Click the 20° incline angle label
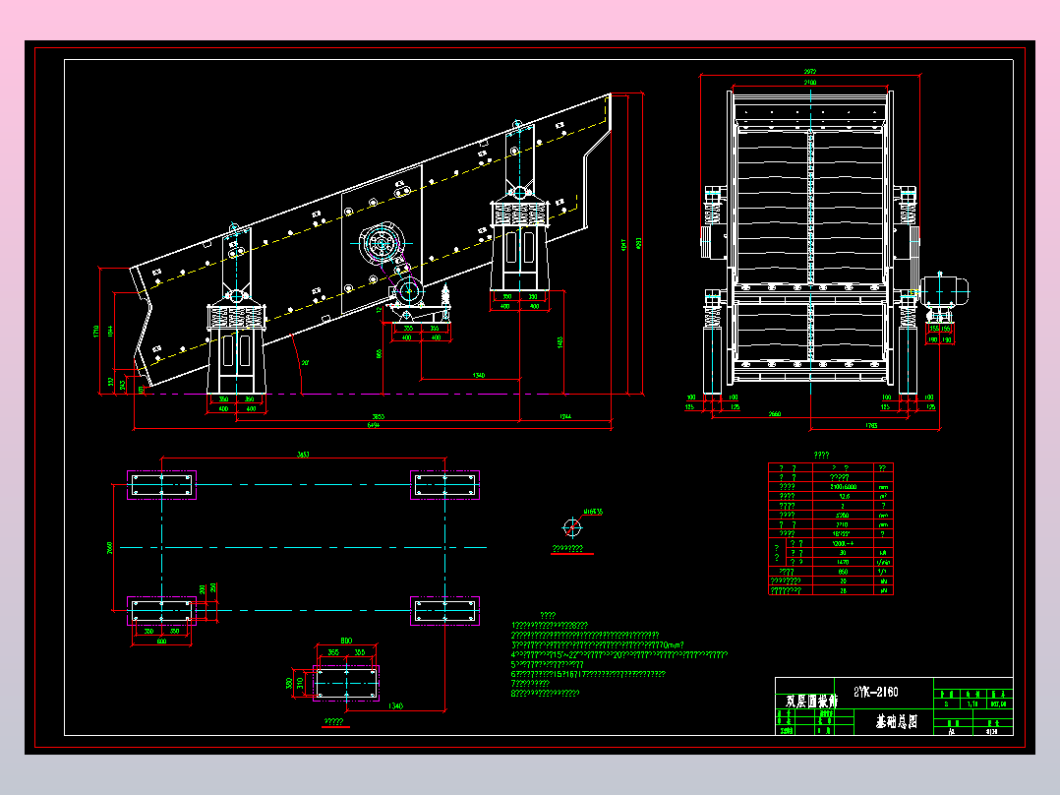1060x795 pixels. 305,363
